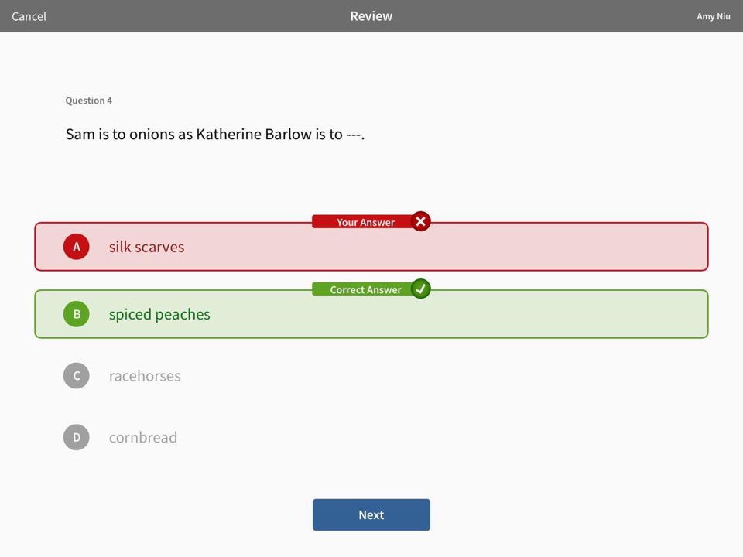Choose the spiced peaches answer text

click(159, 315)
